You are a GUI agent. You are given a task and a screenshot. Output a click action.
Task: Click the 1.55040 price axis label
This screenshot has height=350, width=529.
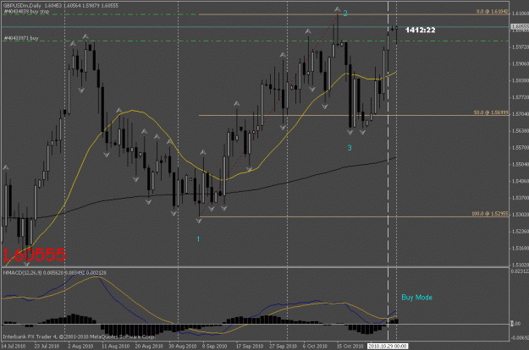coord(521,164)
